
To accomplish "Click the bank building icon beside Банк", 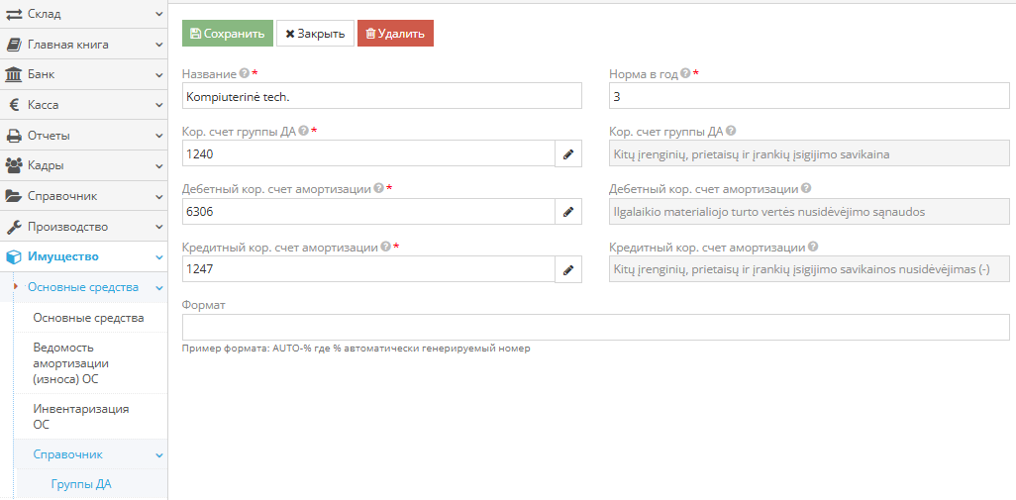I will click(14, 74).
